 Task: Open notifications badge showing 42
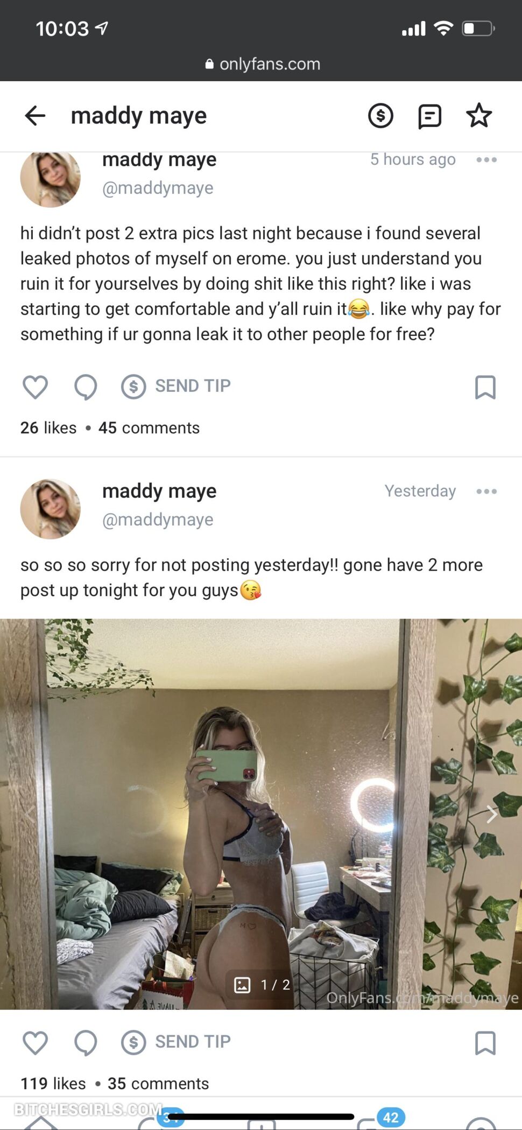pos(391,1117)
